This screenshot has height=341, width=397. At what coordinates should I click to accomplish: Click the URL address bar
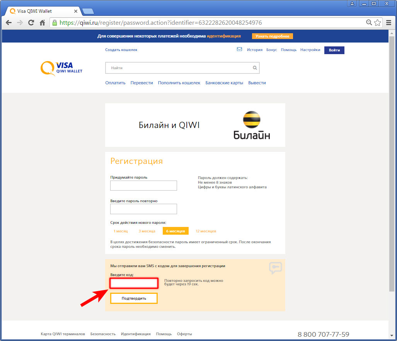point(208,23)
